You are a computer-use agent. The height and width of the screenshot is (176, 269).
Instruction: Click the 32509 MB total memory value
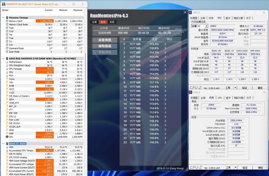(x=105, y=33)
